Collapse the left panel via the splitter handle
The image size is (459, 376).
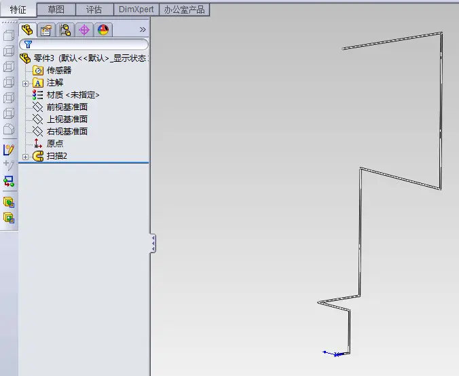coord(153,243)
